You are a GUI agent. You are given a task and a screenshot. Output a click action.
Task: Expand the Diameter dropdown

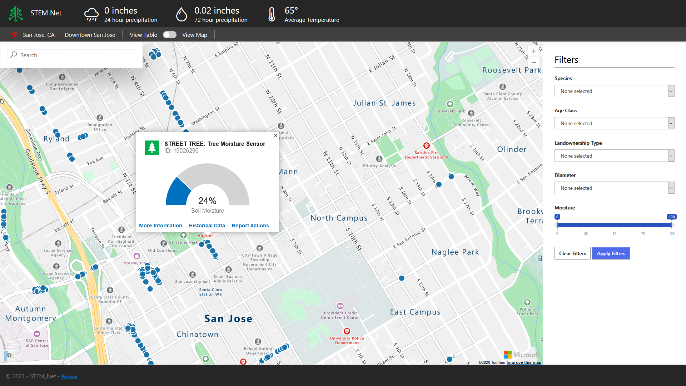pos(614,188)
